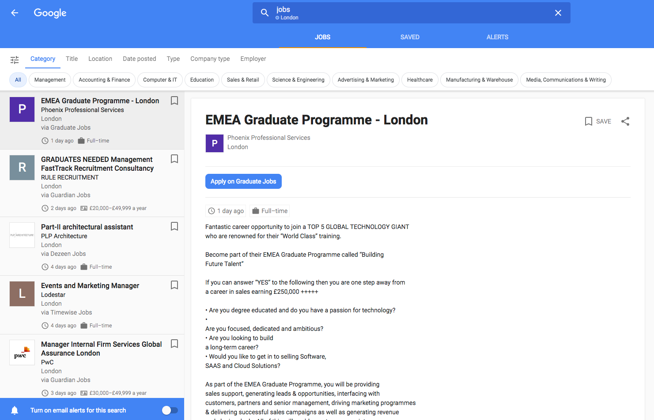Image resolution: width=654 pixels, height=420 pixels.
Task: Share this job via share icon
Action: (625, 121)
